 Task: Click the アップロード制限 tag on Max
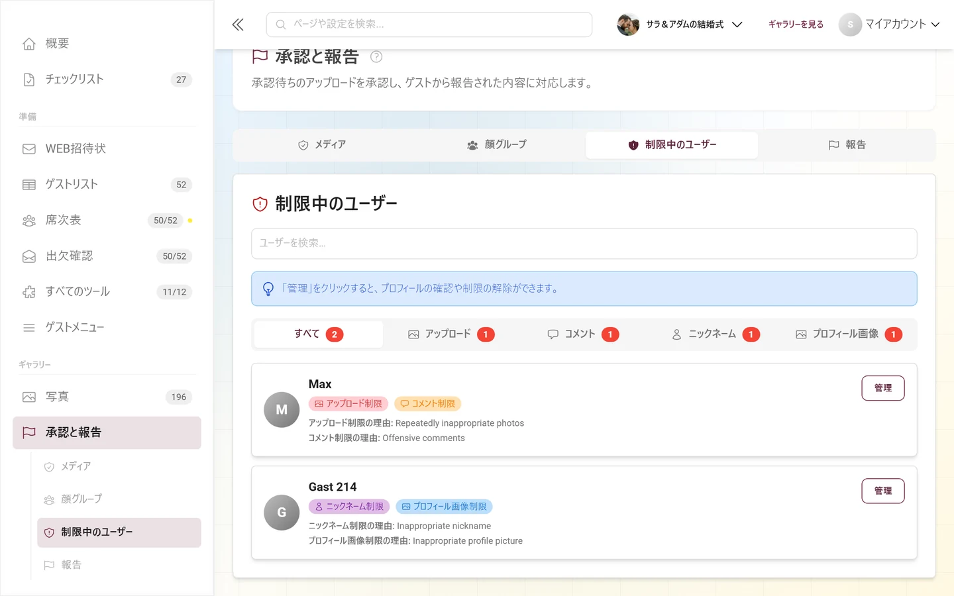pos(348,404)
